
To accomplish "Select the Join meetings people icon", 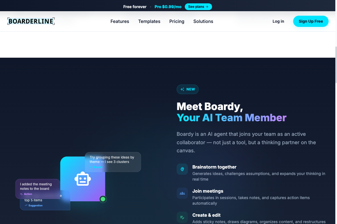I will (182, 193).
